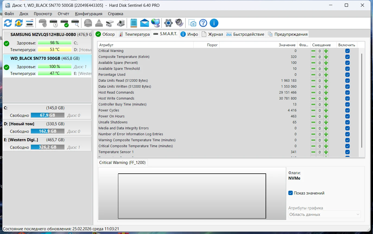373x234 pixels.
Task: Click the speaker sound icon in toolbar
Action: (179, 23)
